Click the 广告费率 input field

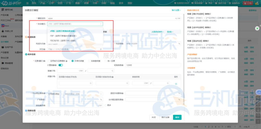(75, 99)
